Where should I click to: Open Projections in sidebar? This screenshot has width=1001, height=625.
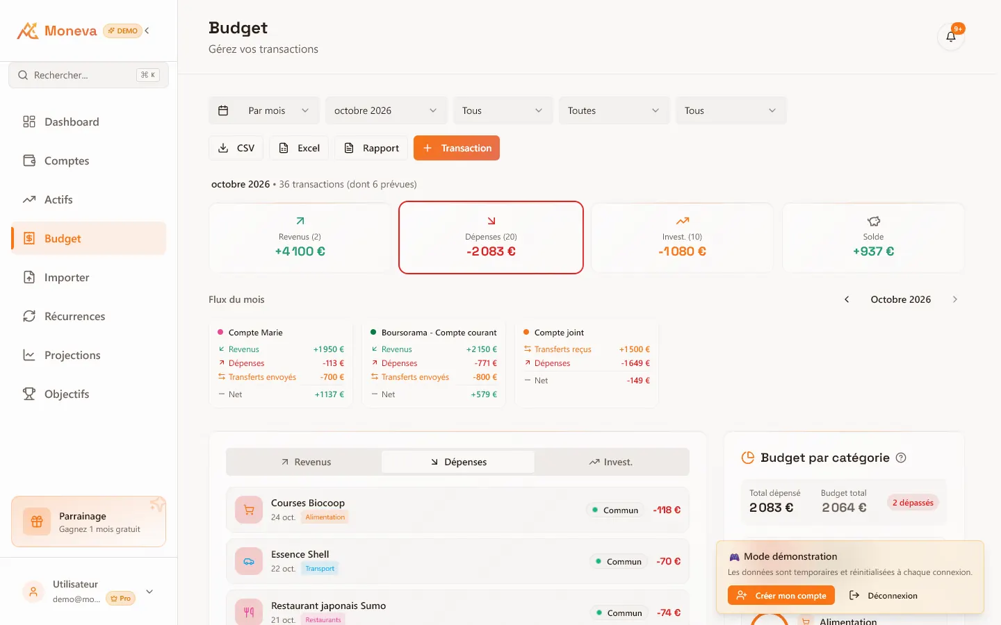click(x=89, y=355)
